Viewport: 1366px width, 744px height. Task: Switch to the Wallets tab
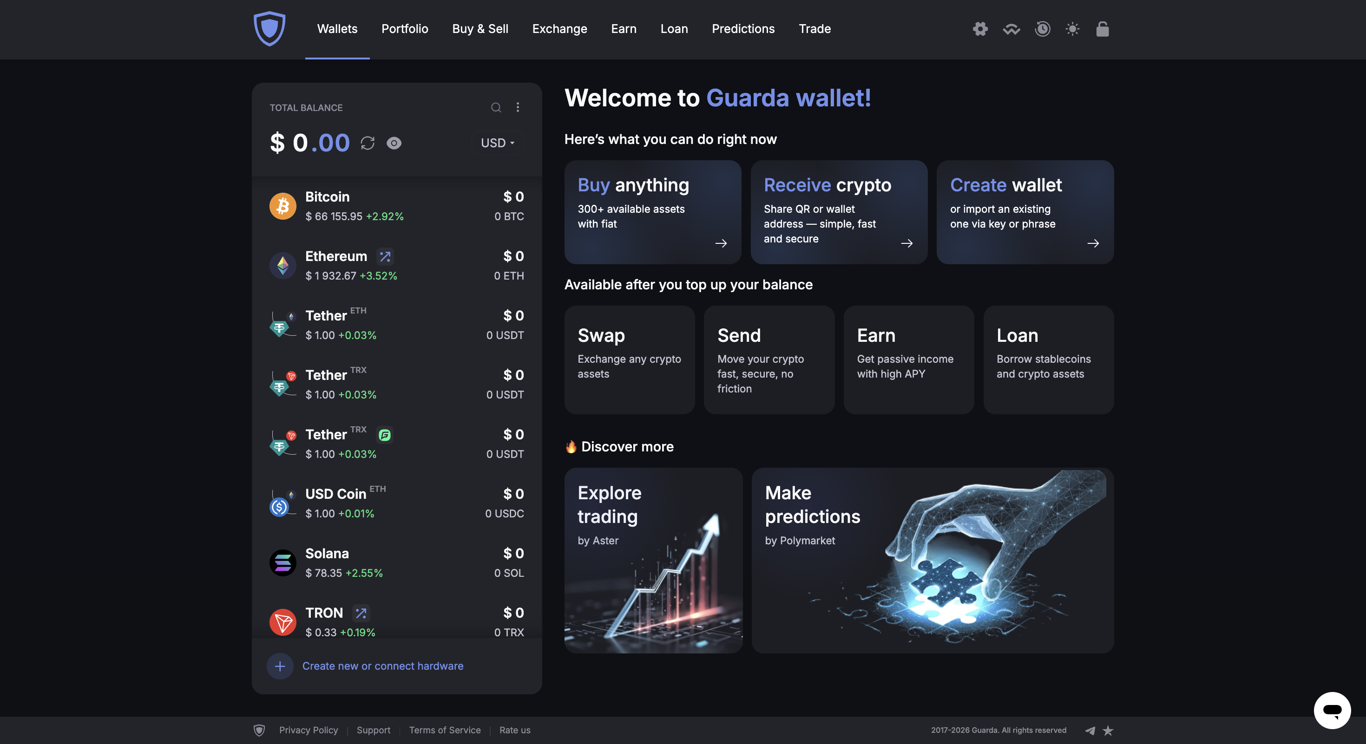(x=337, y=29)
